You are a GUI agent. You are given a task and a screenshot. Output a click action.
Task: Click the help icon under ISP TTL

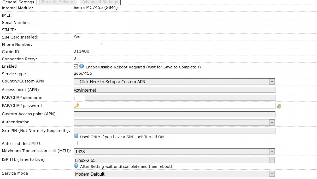(x=76, y=166)
